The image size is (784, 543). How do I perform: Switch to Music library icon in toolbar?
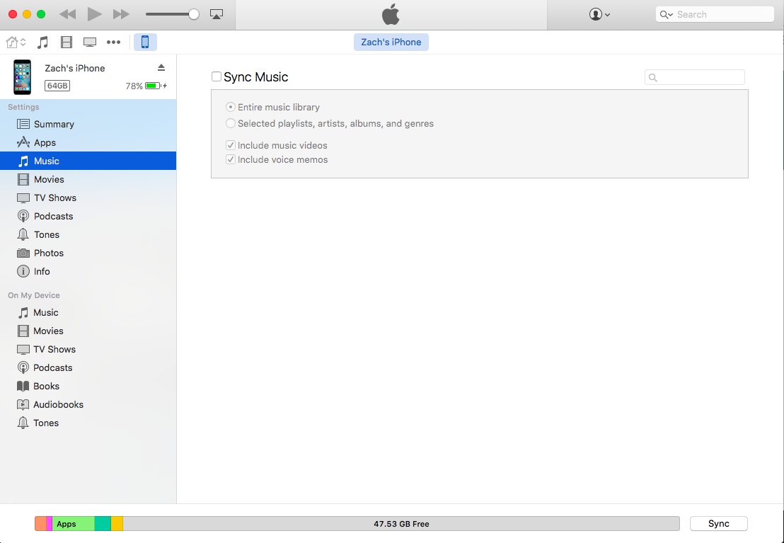(43, 42)
